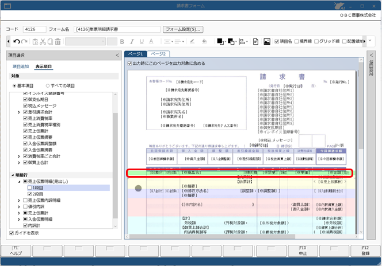Select the line pen tool
The image size is (382, 266).
[192, 41]
